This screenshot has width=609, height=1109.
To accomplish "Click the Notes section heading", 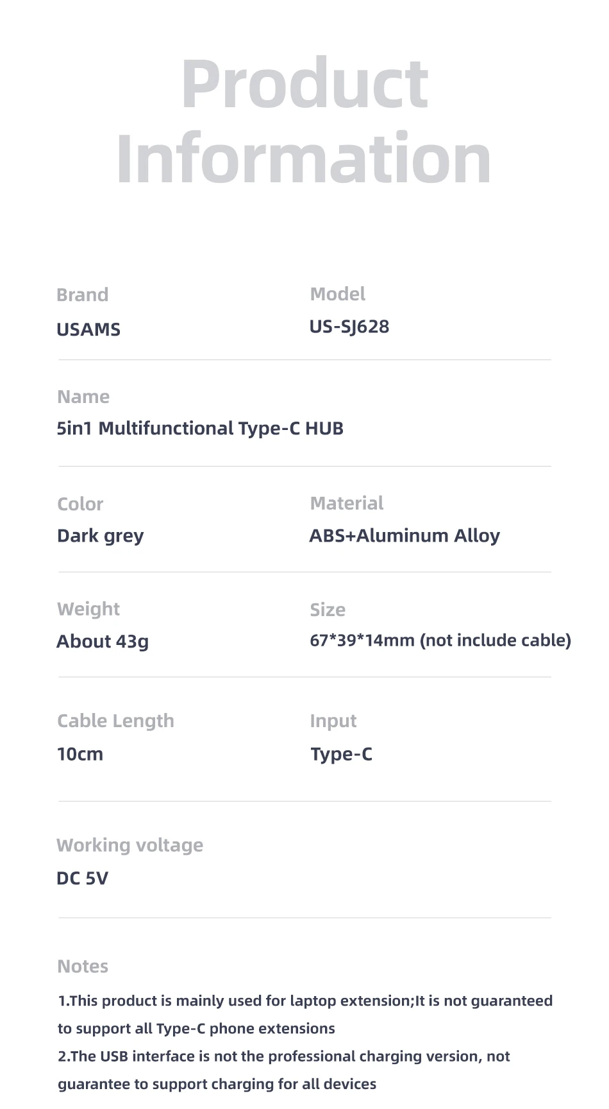I will [83, 967].
